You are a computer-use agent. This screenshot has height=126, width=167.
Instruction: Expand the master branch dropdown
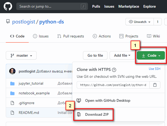[x=21, y=55]
